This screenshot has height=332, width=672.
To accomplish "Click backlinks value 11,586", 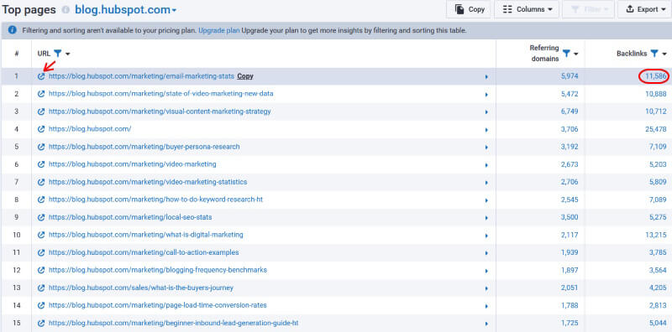I will 656,76.
